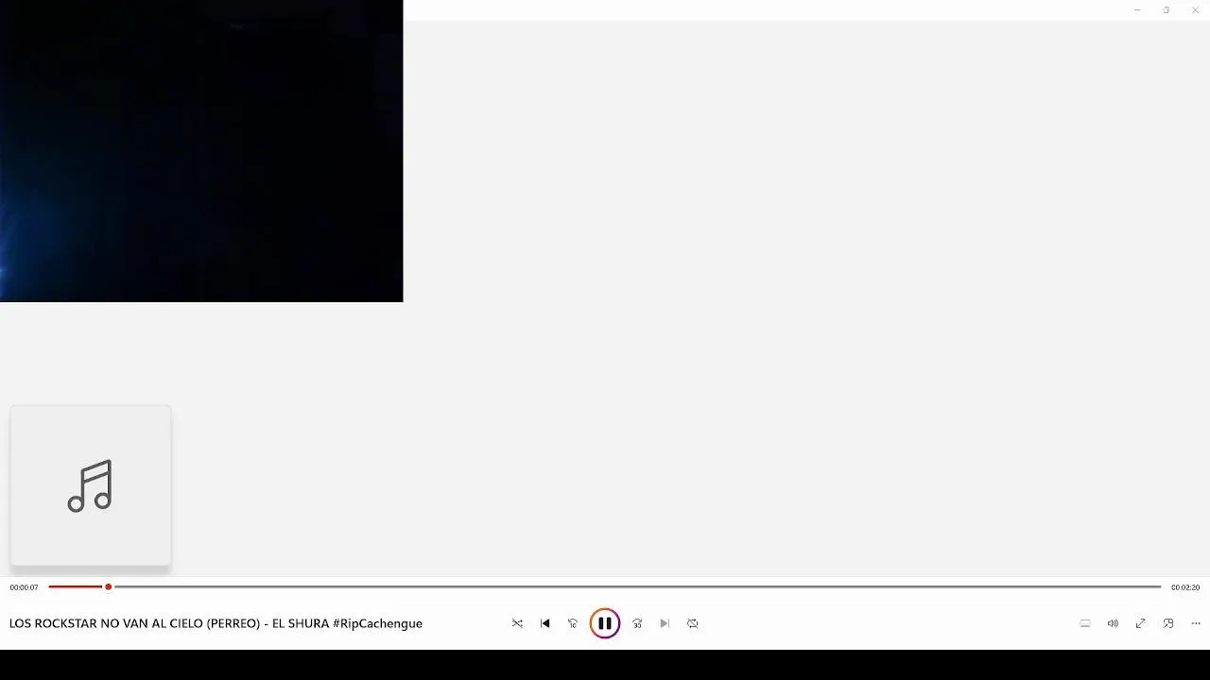This screenshot has width=1210, height=680.
Task: Toggle repeat mode
Action: pos(693,623)
